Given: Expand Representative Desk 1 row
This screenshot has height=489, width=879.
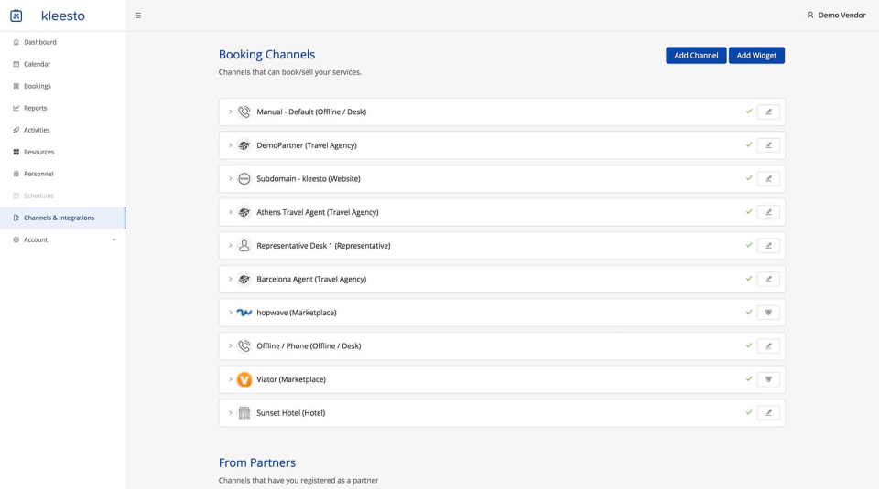Looking at the screenshot, I should tap(231, 246).
